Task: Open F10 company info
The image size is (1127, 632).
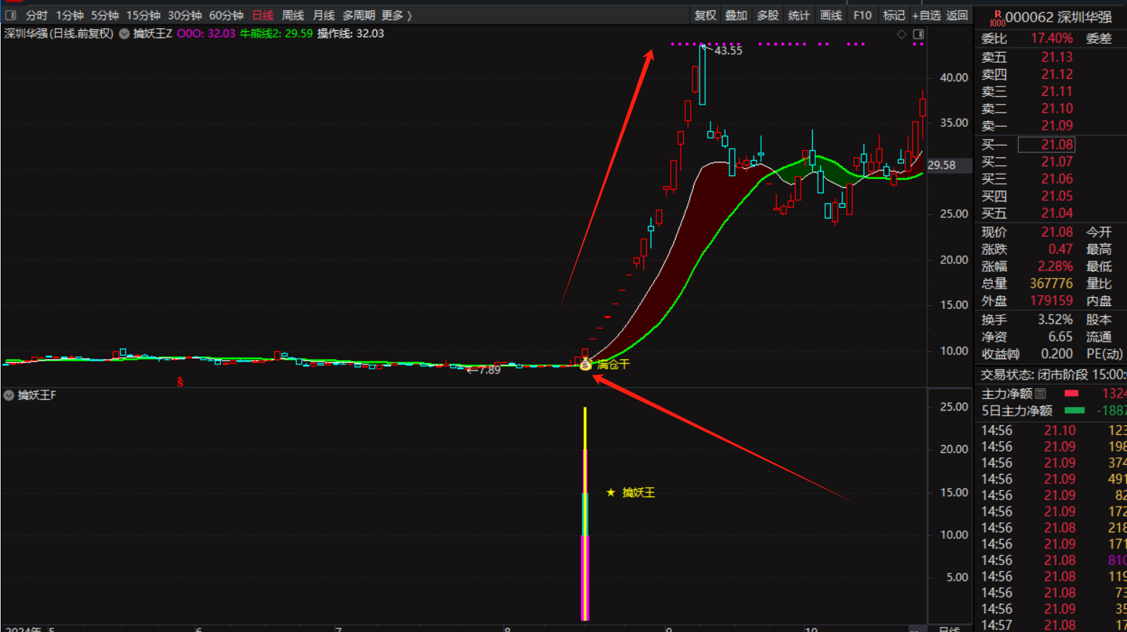Action: [x=862, y=15]
